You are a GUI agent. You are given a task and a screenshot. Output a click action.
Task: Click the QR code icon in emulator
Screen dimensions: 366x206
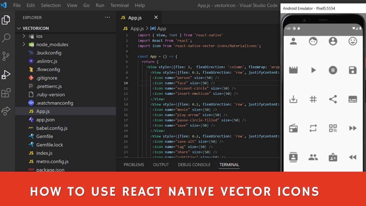pos(333,128)
